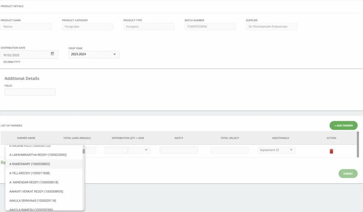Click the RATE ₹ column header

point(179,138)
